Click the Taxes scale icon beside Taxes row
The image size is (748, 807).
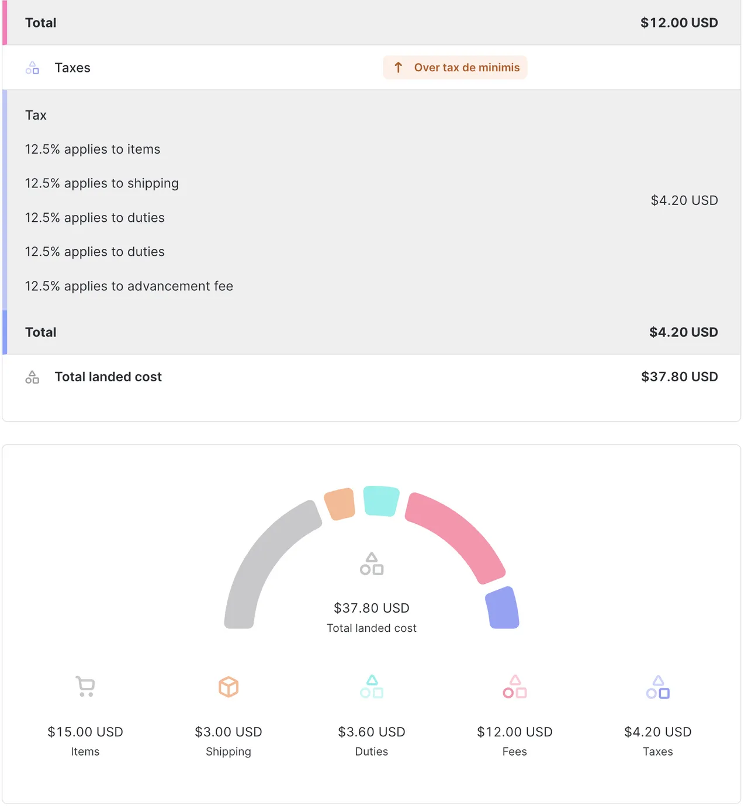pos(32,67)
